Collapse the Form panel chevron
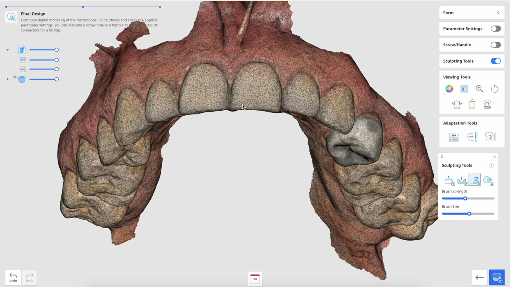 point(498,13)
